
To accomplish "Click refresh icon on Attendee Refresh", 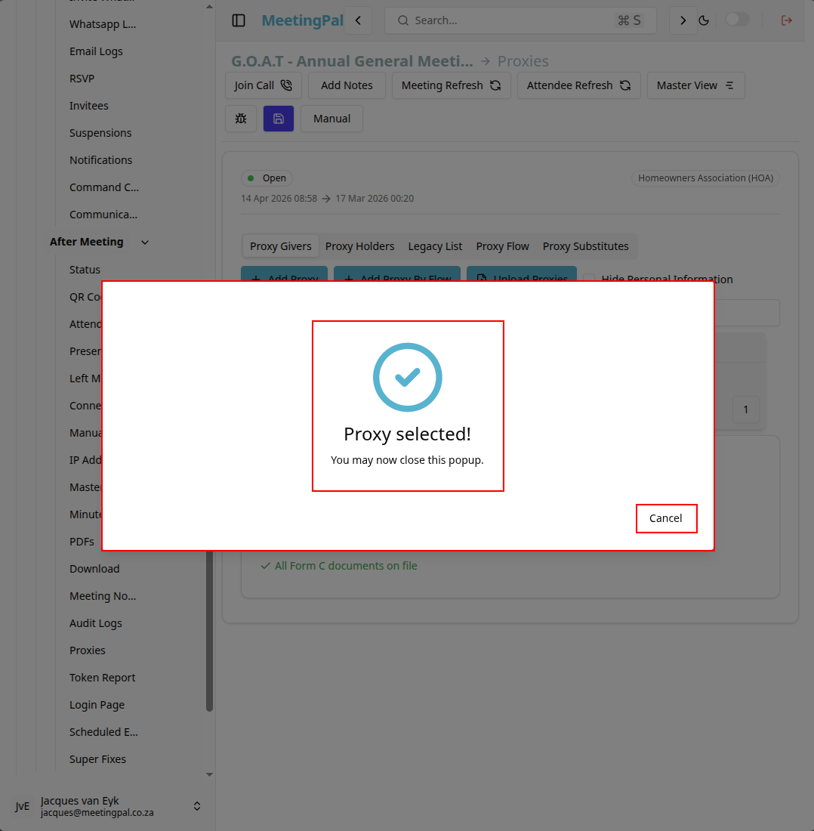I will click(x=625, y=85).
